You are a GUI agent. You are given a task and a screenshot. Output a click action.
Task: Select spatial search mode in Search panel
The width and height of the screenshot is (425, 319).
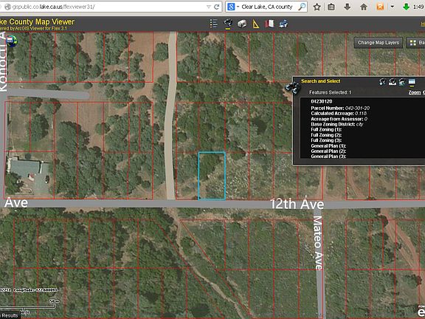402,82
